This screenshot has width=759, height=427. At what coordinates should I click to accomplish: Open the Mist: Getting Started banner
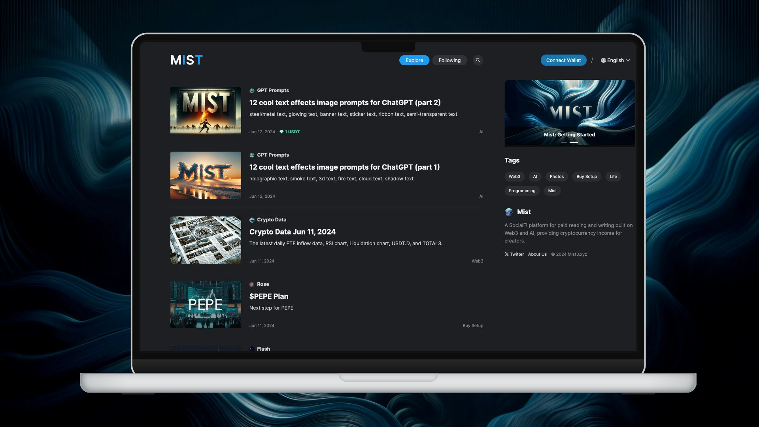point(569,113)
